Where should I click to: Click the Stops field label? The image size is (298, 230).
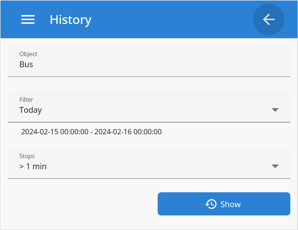tap(27, 156)
